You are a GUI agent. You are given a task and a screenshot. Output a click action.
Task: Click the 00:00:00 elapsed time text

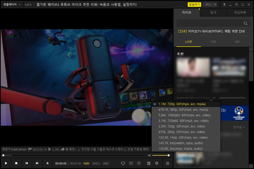61,163
